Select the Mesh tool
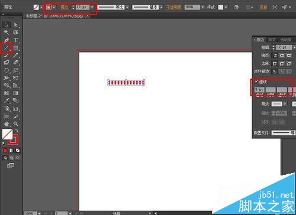 7,93
